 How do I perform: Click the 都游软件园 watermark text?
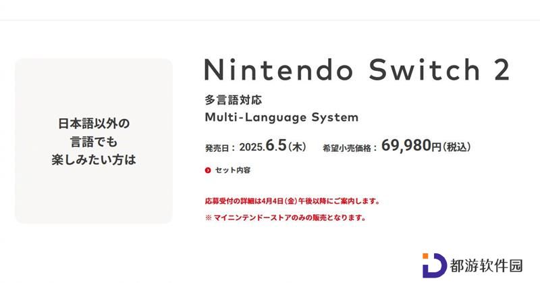[486, 265]
